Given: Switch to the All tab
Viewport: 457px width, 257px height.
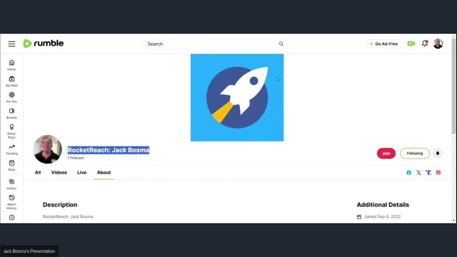Looking at the screenshot, I should [38, 172].
